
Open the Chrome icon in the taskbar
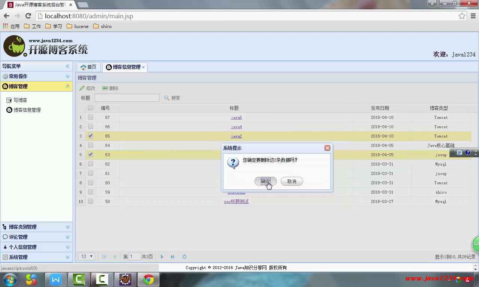coord(149,280)
